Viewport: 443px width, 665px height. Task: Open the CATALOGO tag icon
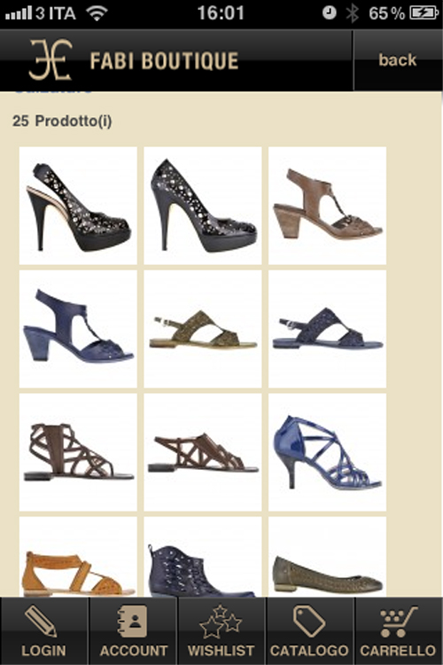pyautogui.click(x=309, y=621)
